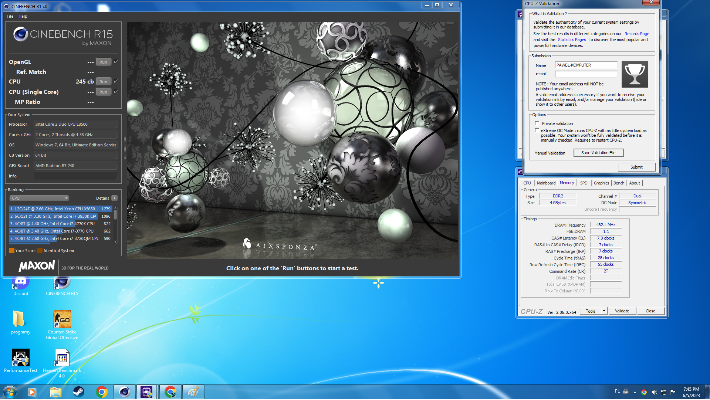The width and height of the screenshot is (710, 400).
Task: Enable eXtreme OC Mode checkbox
Action: point(537,130)
